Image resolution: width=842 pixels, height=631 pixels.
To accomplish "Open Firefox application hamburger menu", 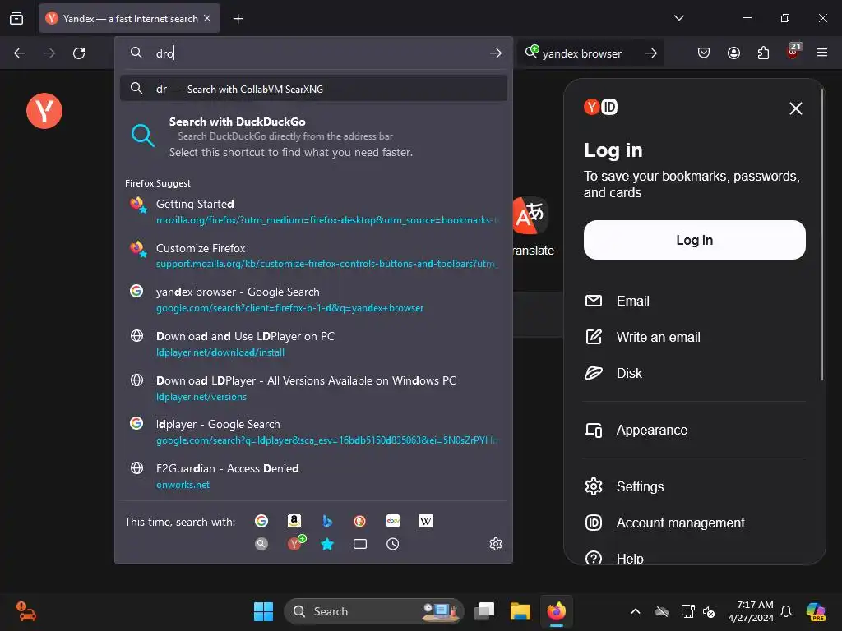I will pos(822,53).
